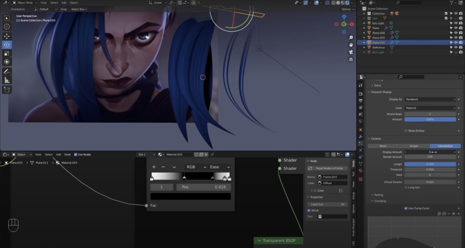Image resolution: width=465 pixels, height=248 pixels.
Task: Select the 3D Cursor tool
Action: 6,27
